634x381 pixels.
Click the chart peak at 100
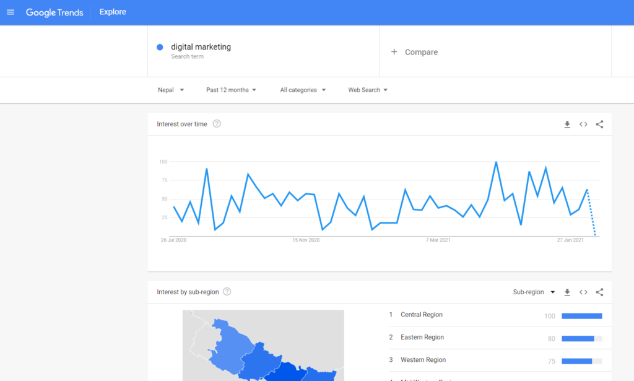(x=496, y=162)
